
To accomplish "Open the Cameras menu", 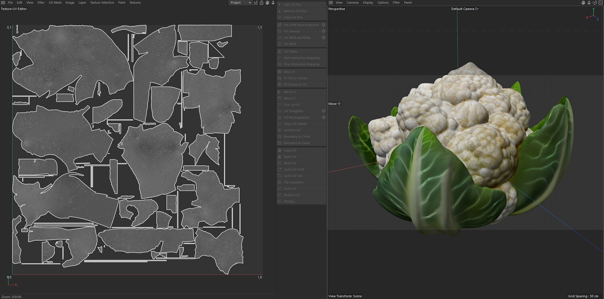I will pos(353,2).
